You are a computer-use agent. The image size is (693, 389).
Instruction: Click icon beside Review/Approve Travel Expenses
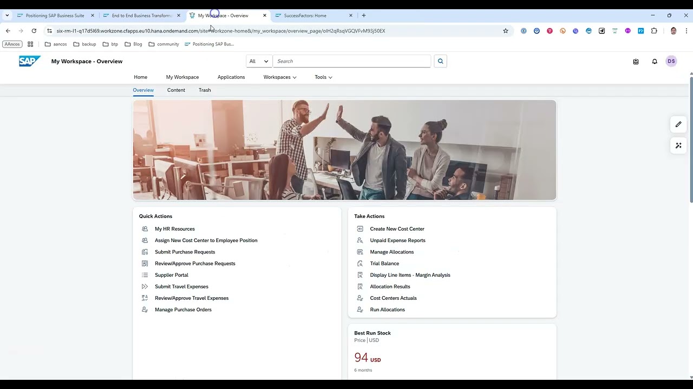point(145,298)
